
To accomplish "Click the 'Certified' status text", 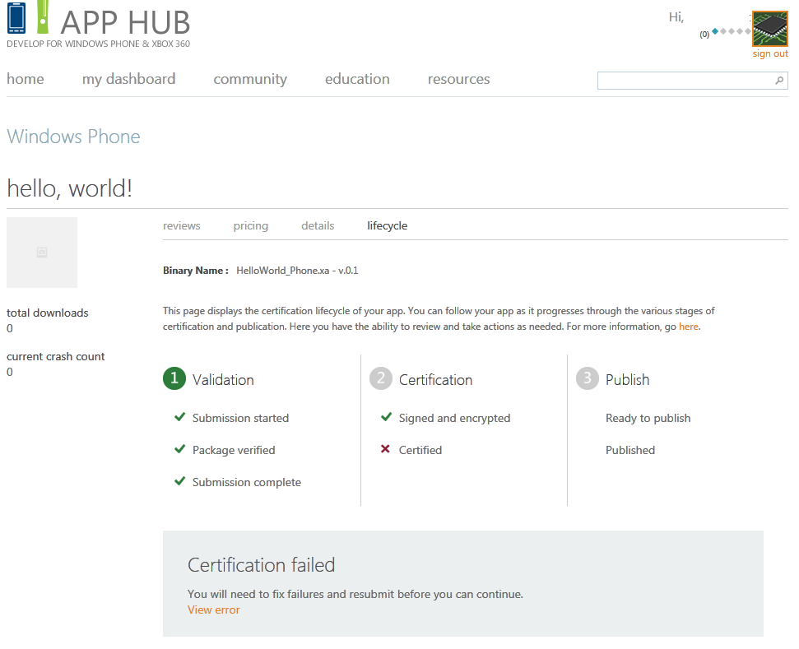I will [x=420, y=450].
